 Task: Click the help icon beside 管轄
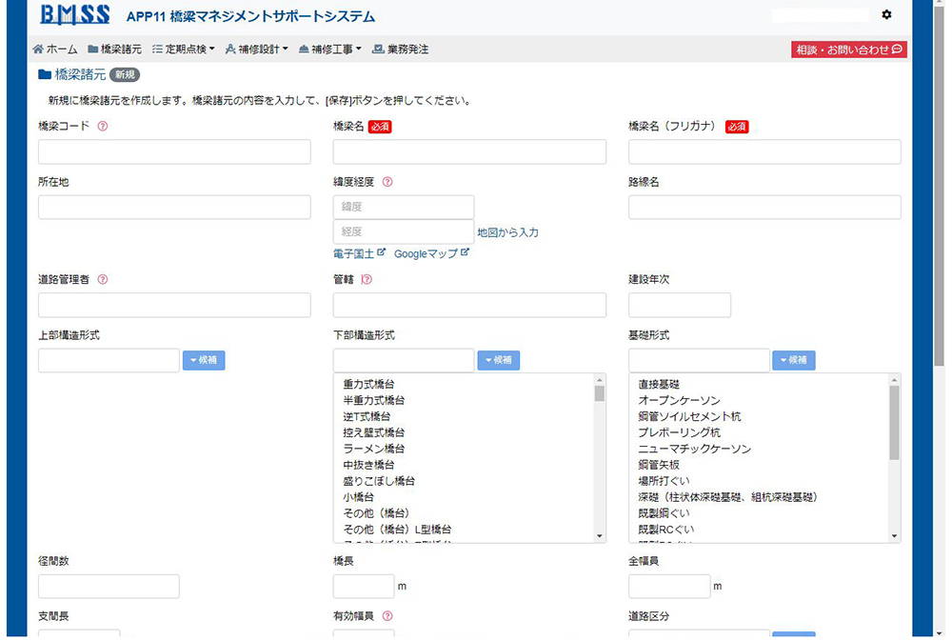[367, 280]
